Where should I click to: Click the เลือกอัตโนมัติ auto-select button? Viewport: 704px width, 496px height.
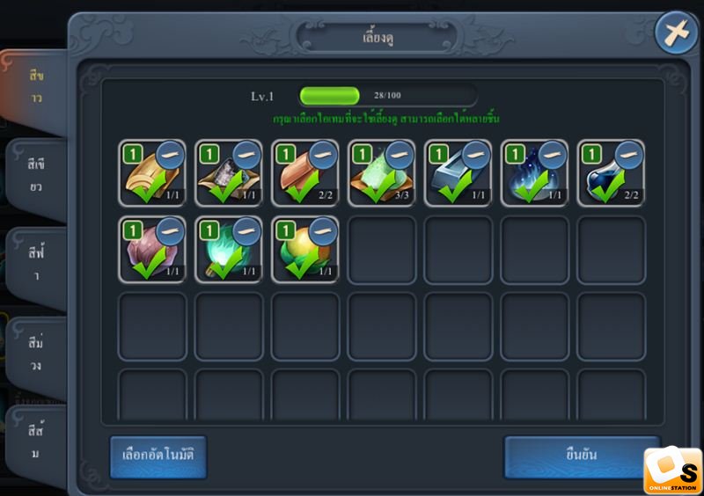tap(158, 456)
